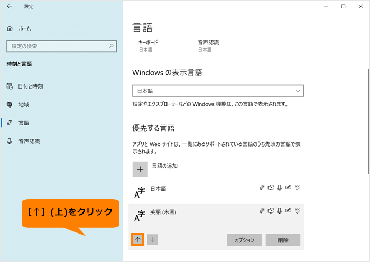The width and height of the screenshot is (370, 262).
Task: Click the display language feature icon on the 英語 (米国) row
Action: click(262, 211)
